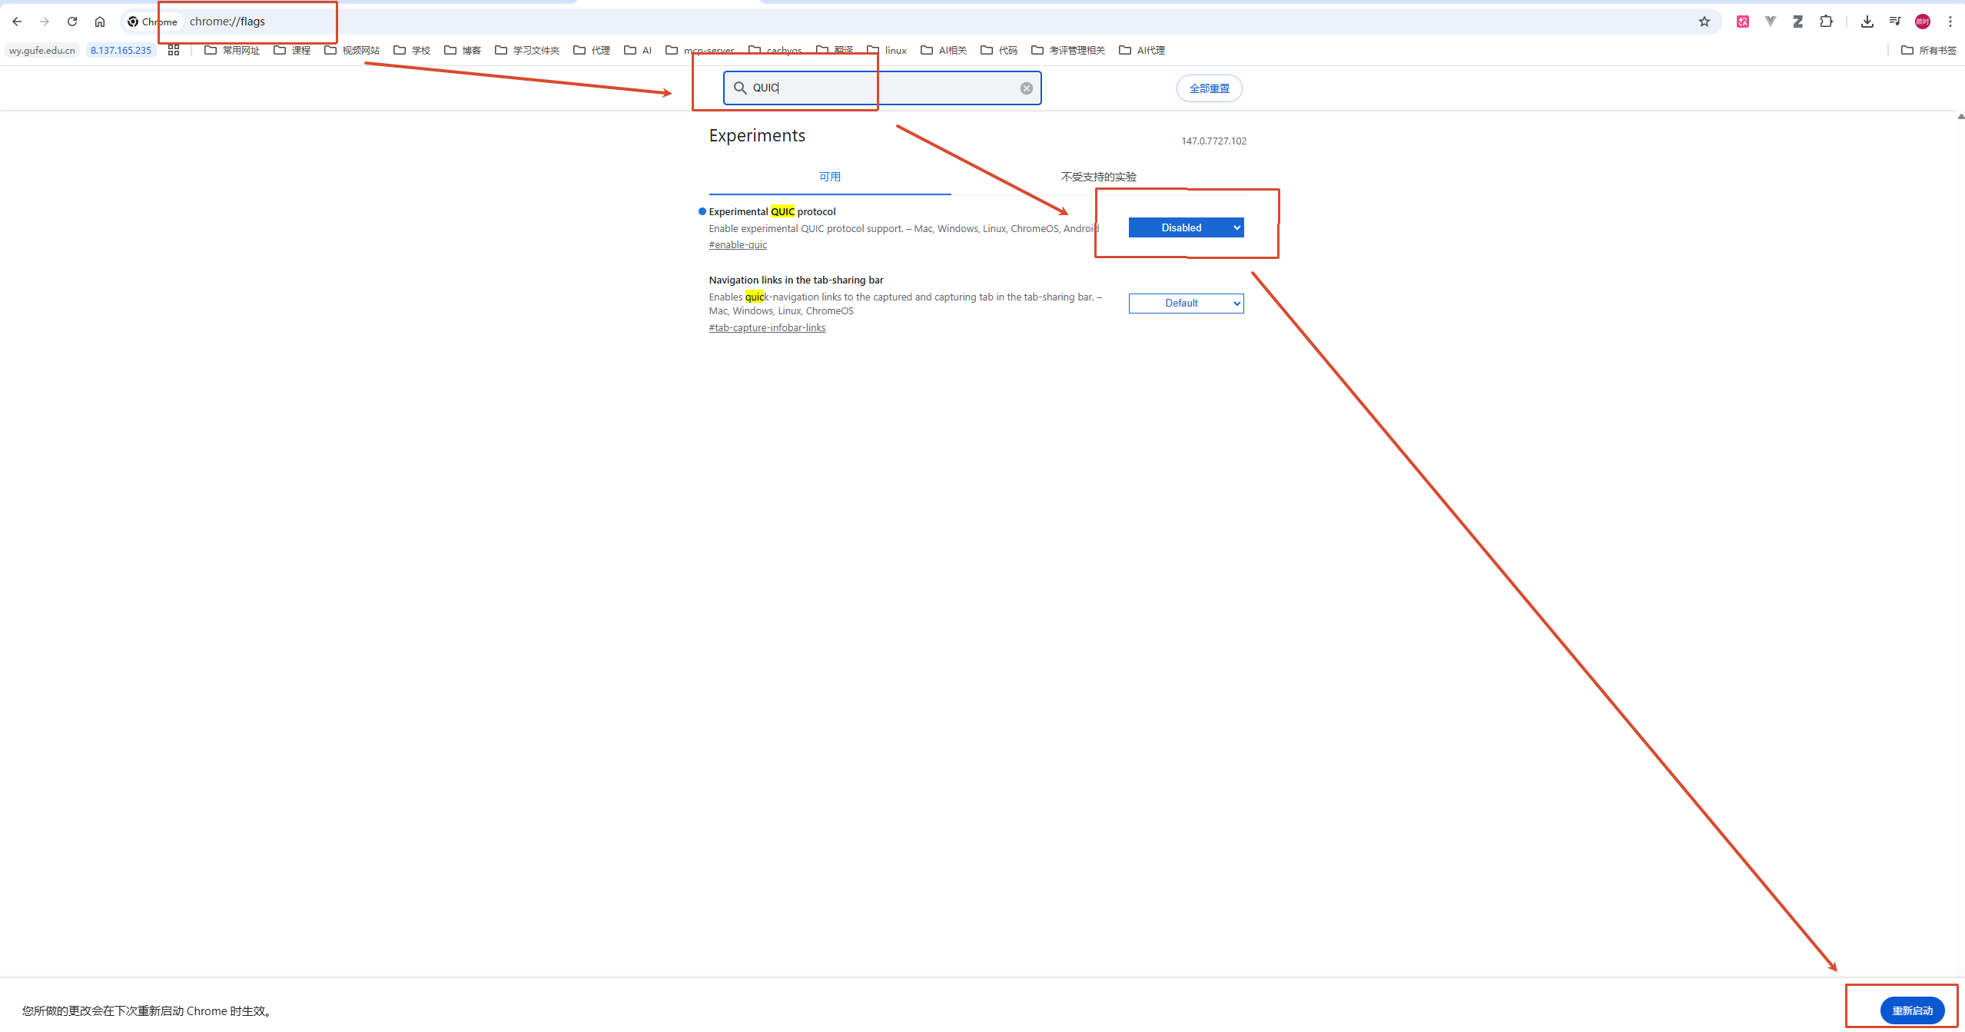Click in the flags search field

(884, 88)
